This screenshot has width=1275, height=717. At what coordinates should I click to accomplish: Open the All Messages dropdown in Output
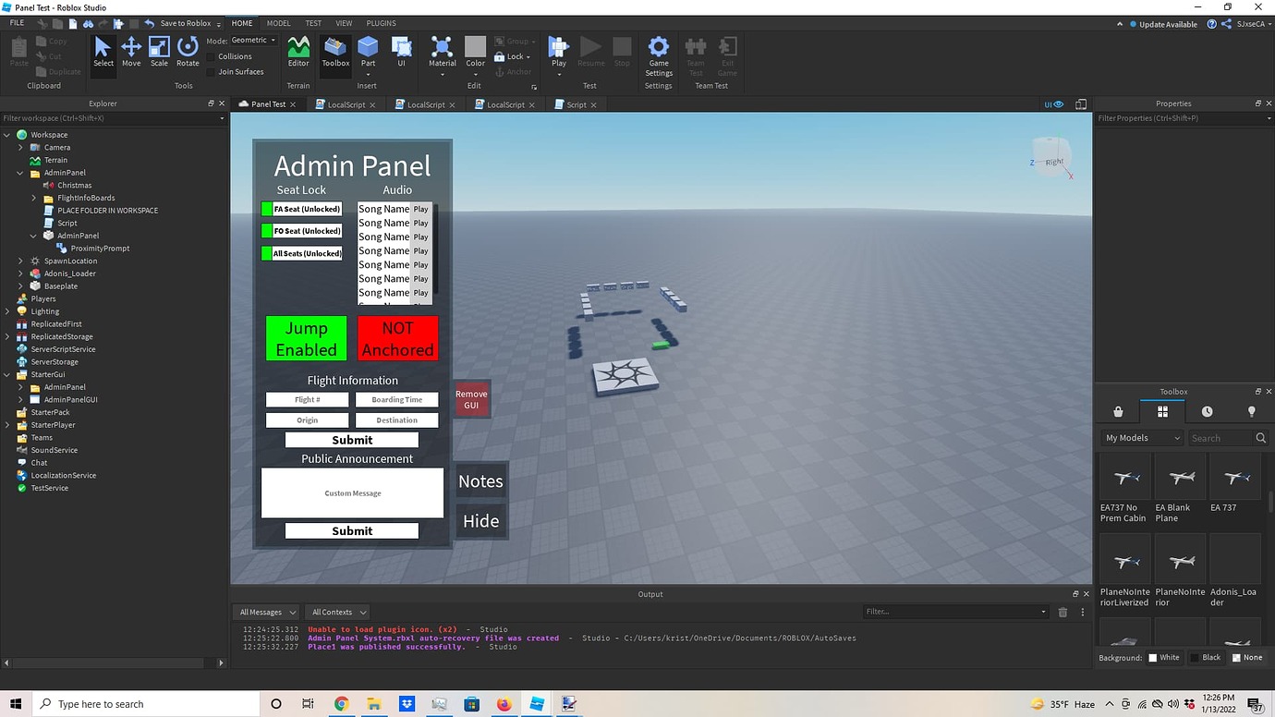pos(265,612)
